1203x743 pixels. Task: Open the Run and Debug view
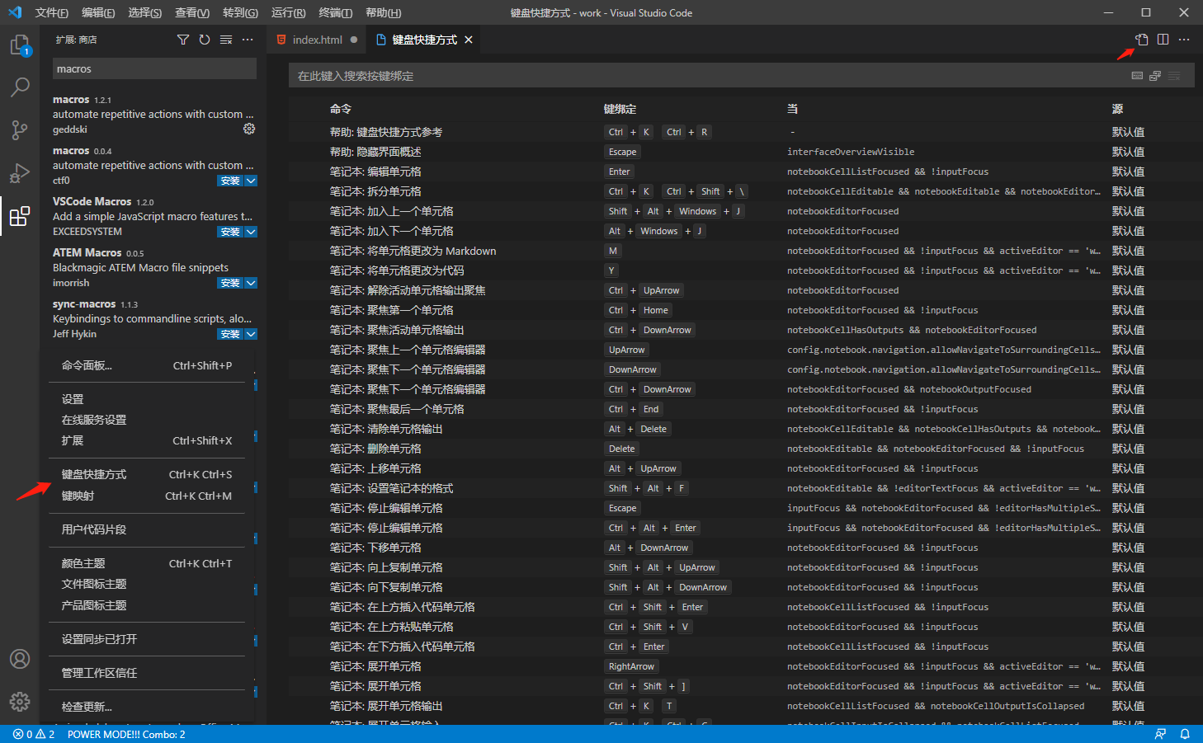20,173
